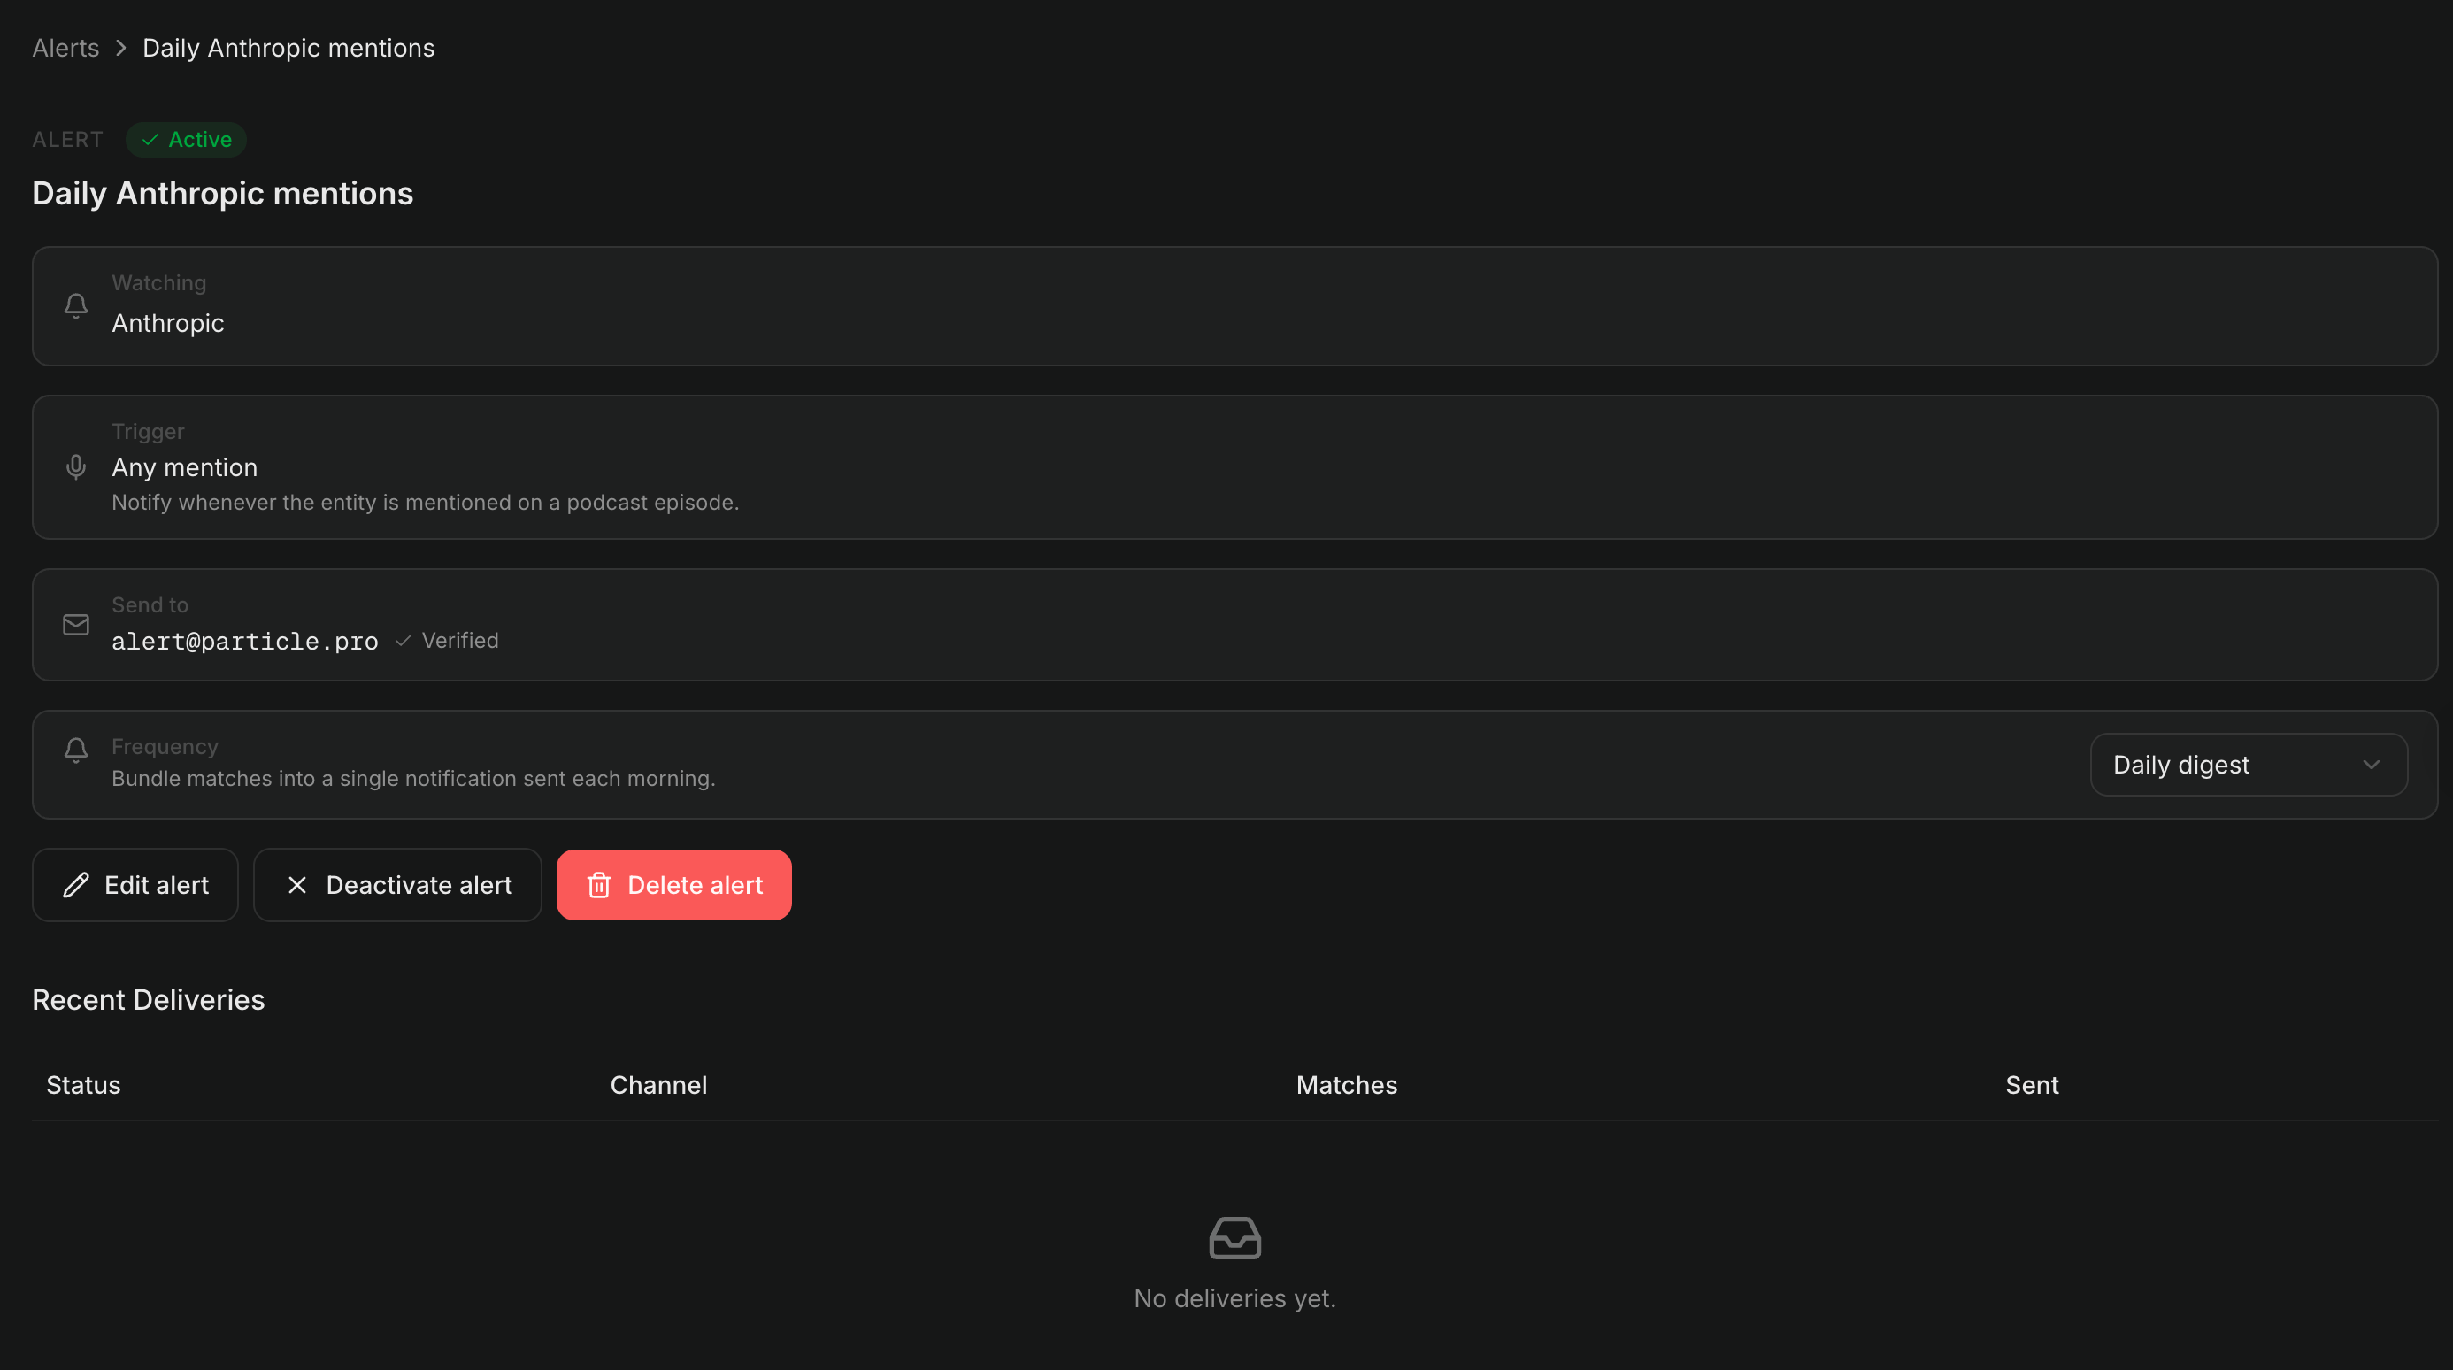This screenshot has width=2453, height=1370.
Task: Open the Daily digest frequency dropdown
Action: [2249, 765]
